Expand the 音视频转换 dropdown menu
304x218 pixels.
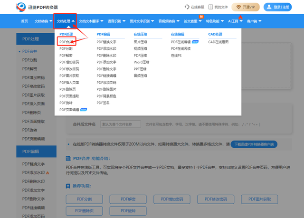click(x=169, y=21)
